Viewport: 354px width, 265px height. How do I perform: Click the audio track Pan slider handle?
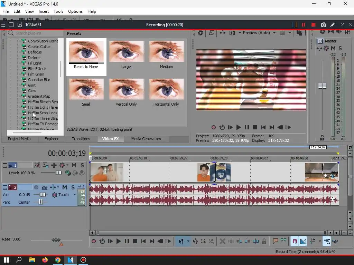pyautogui.click(x=40, y=202)
